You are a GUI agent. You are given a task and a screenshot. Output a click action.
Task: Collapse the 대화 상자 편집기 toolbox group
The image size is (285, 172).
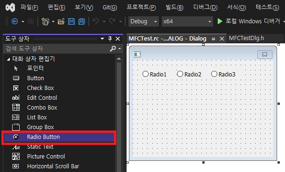[x=8, y=59]
